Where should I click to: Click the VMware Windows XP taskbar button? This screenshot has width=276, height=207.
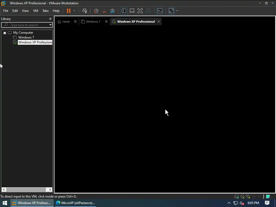(x=32, y=203)
